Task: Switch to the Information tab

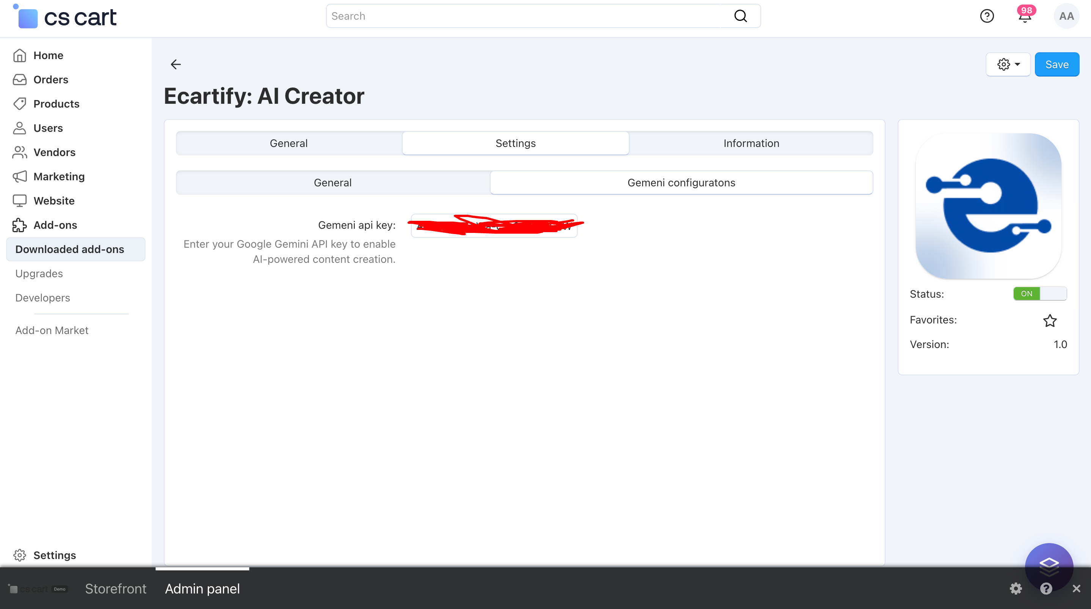Action: tap(751, 143)
